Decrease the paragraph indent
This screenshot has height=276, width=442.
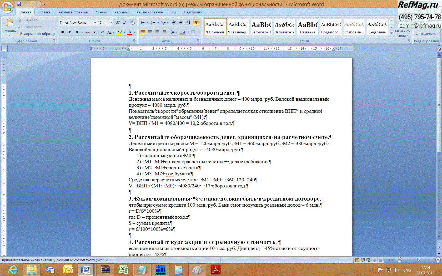click(173, 23)
